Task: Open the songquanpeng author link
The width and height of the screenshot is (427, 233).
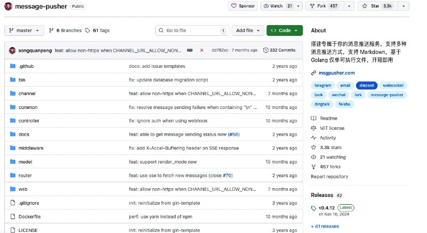Action: [35, 50]
